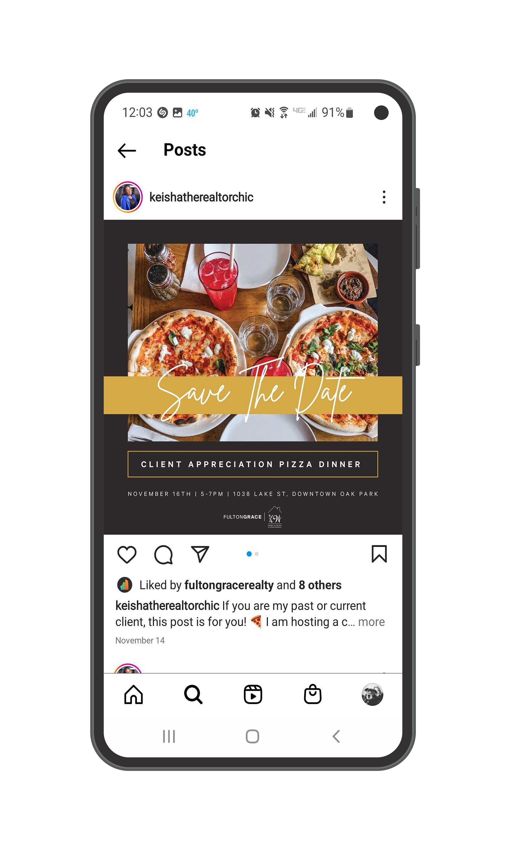View keishatherealtorchic story via profile picture
Viewport: 511px width, 841px height.
(x=127, y=197)
